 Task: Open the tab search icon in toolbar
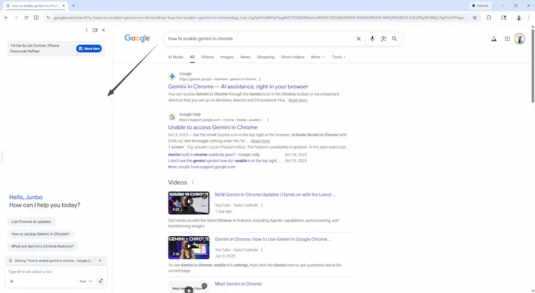tap(504, 17)
